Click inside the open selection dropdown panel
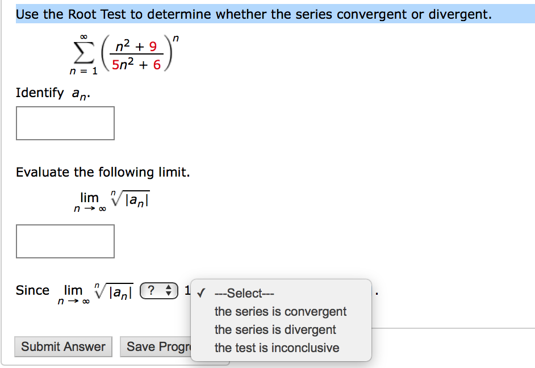Screen dimensions: 535x368 pos(281,319)
